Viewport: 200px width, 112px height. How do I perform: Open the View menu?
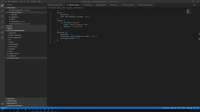(20, 2)
